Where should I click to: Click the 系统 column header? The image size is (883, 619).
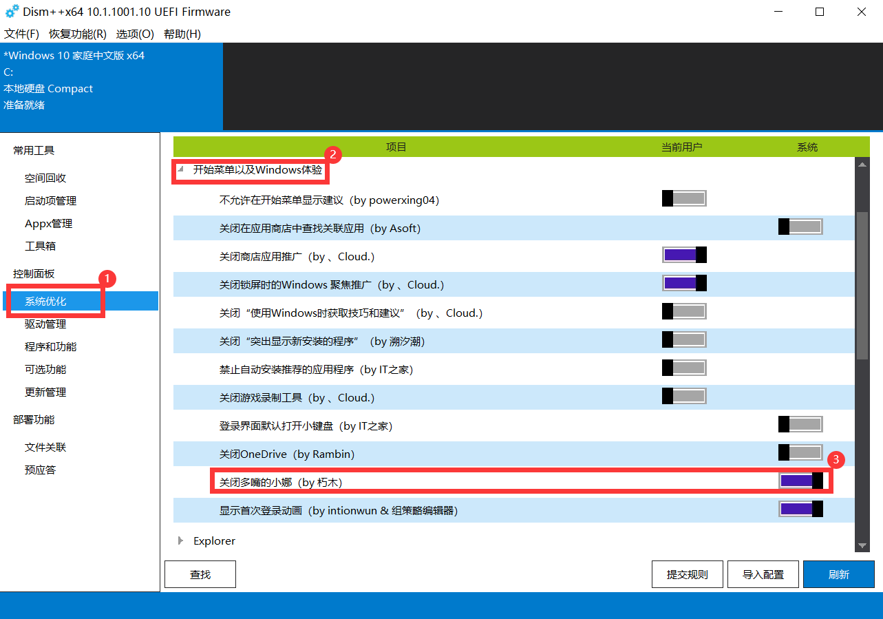click(x=807, y=147)
